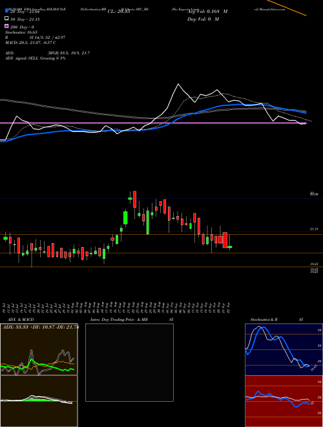
Task: Click the 'Stochastics & R' panel title
Action: [264, 320]
